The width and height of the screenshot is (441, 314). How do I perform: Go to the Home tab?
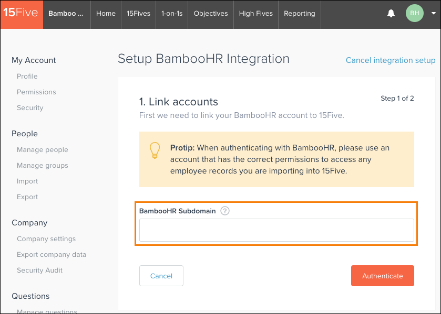pyautogui.click(x=106, y=14)
